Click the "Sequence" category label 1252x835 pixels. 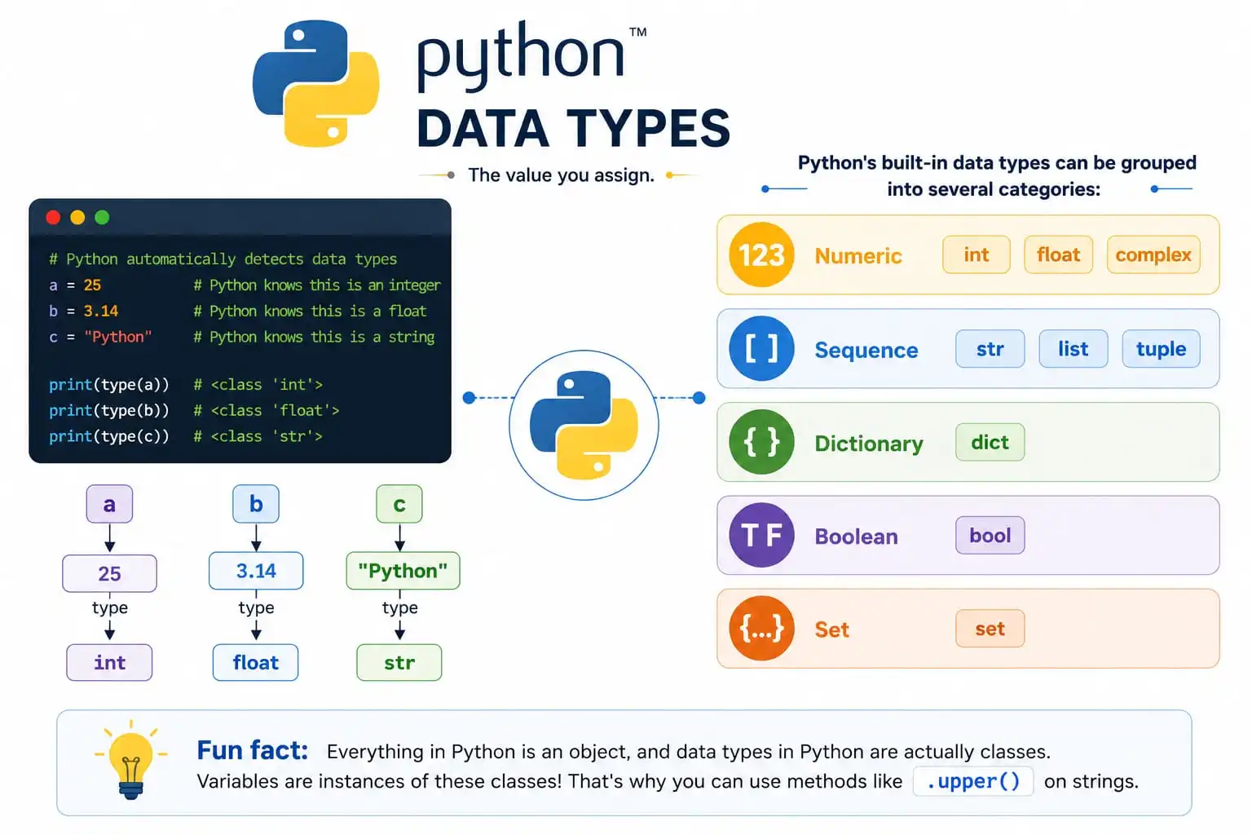[866, 350]
